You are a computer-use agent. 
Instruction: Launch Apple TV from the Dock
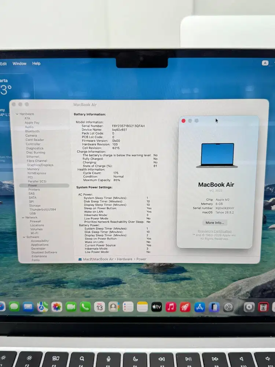pyautogui.click(x=157, y=307)
